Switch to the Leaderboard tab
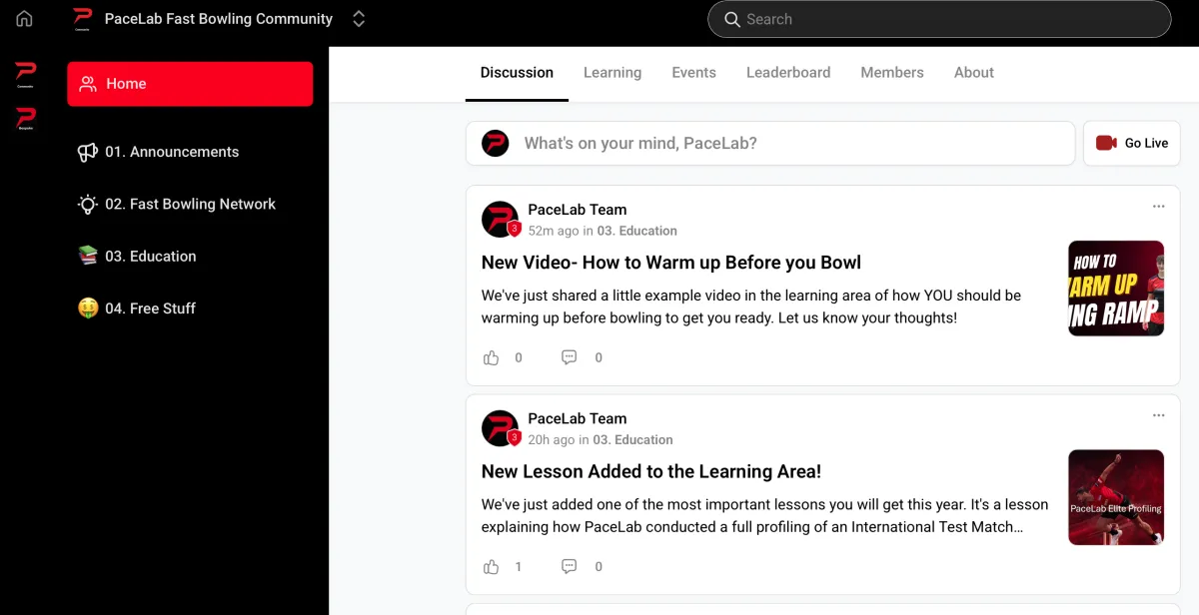 788,72
